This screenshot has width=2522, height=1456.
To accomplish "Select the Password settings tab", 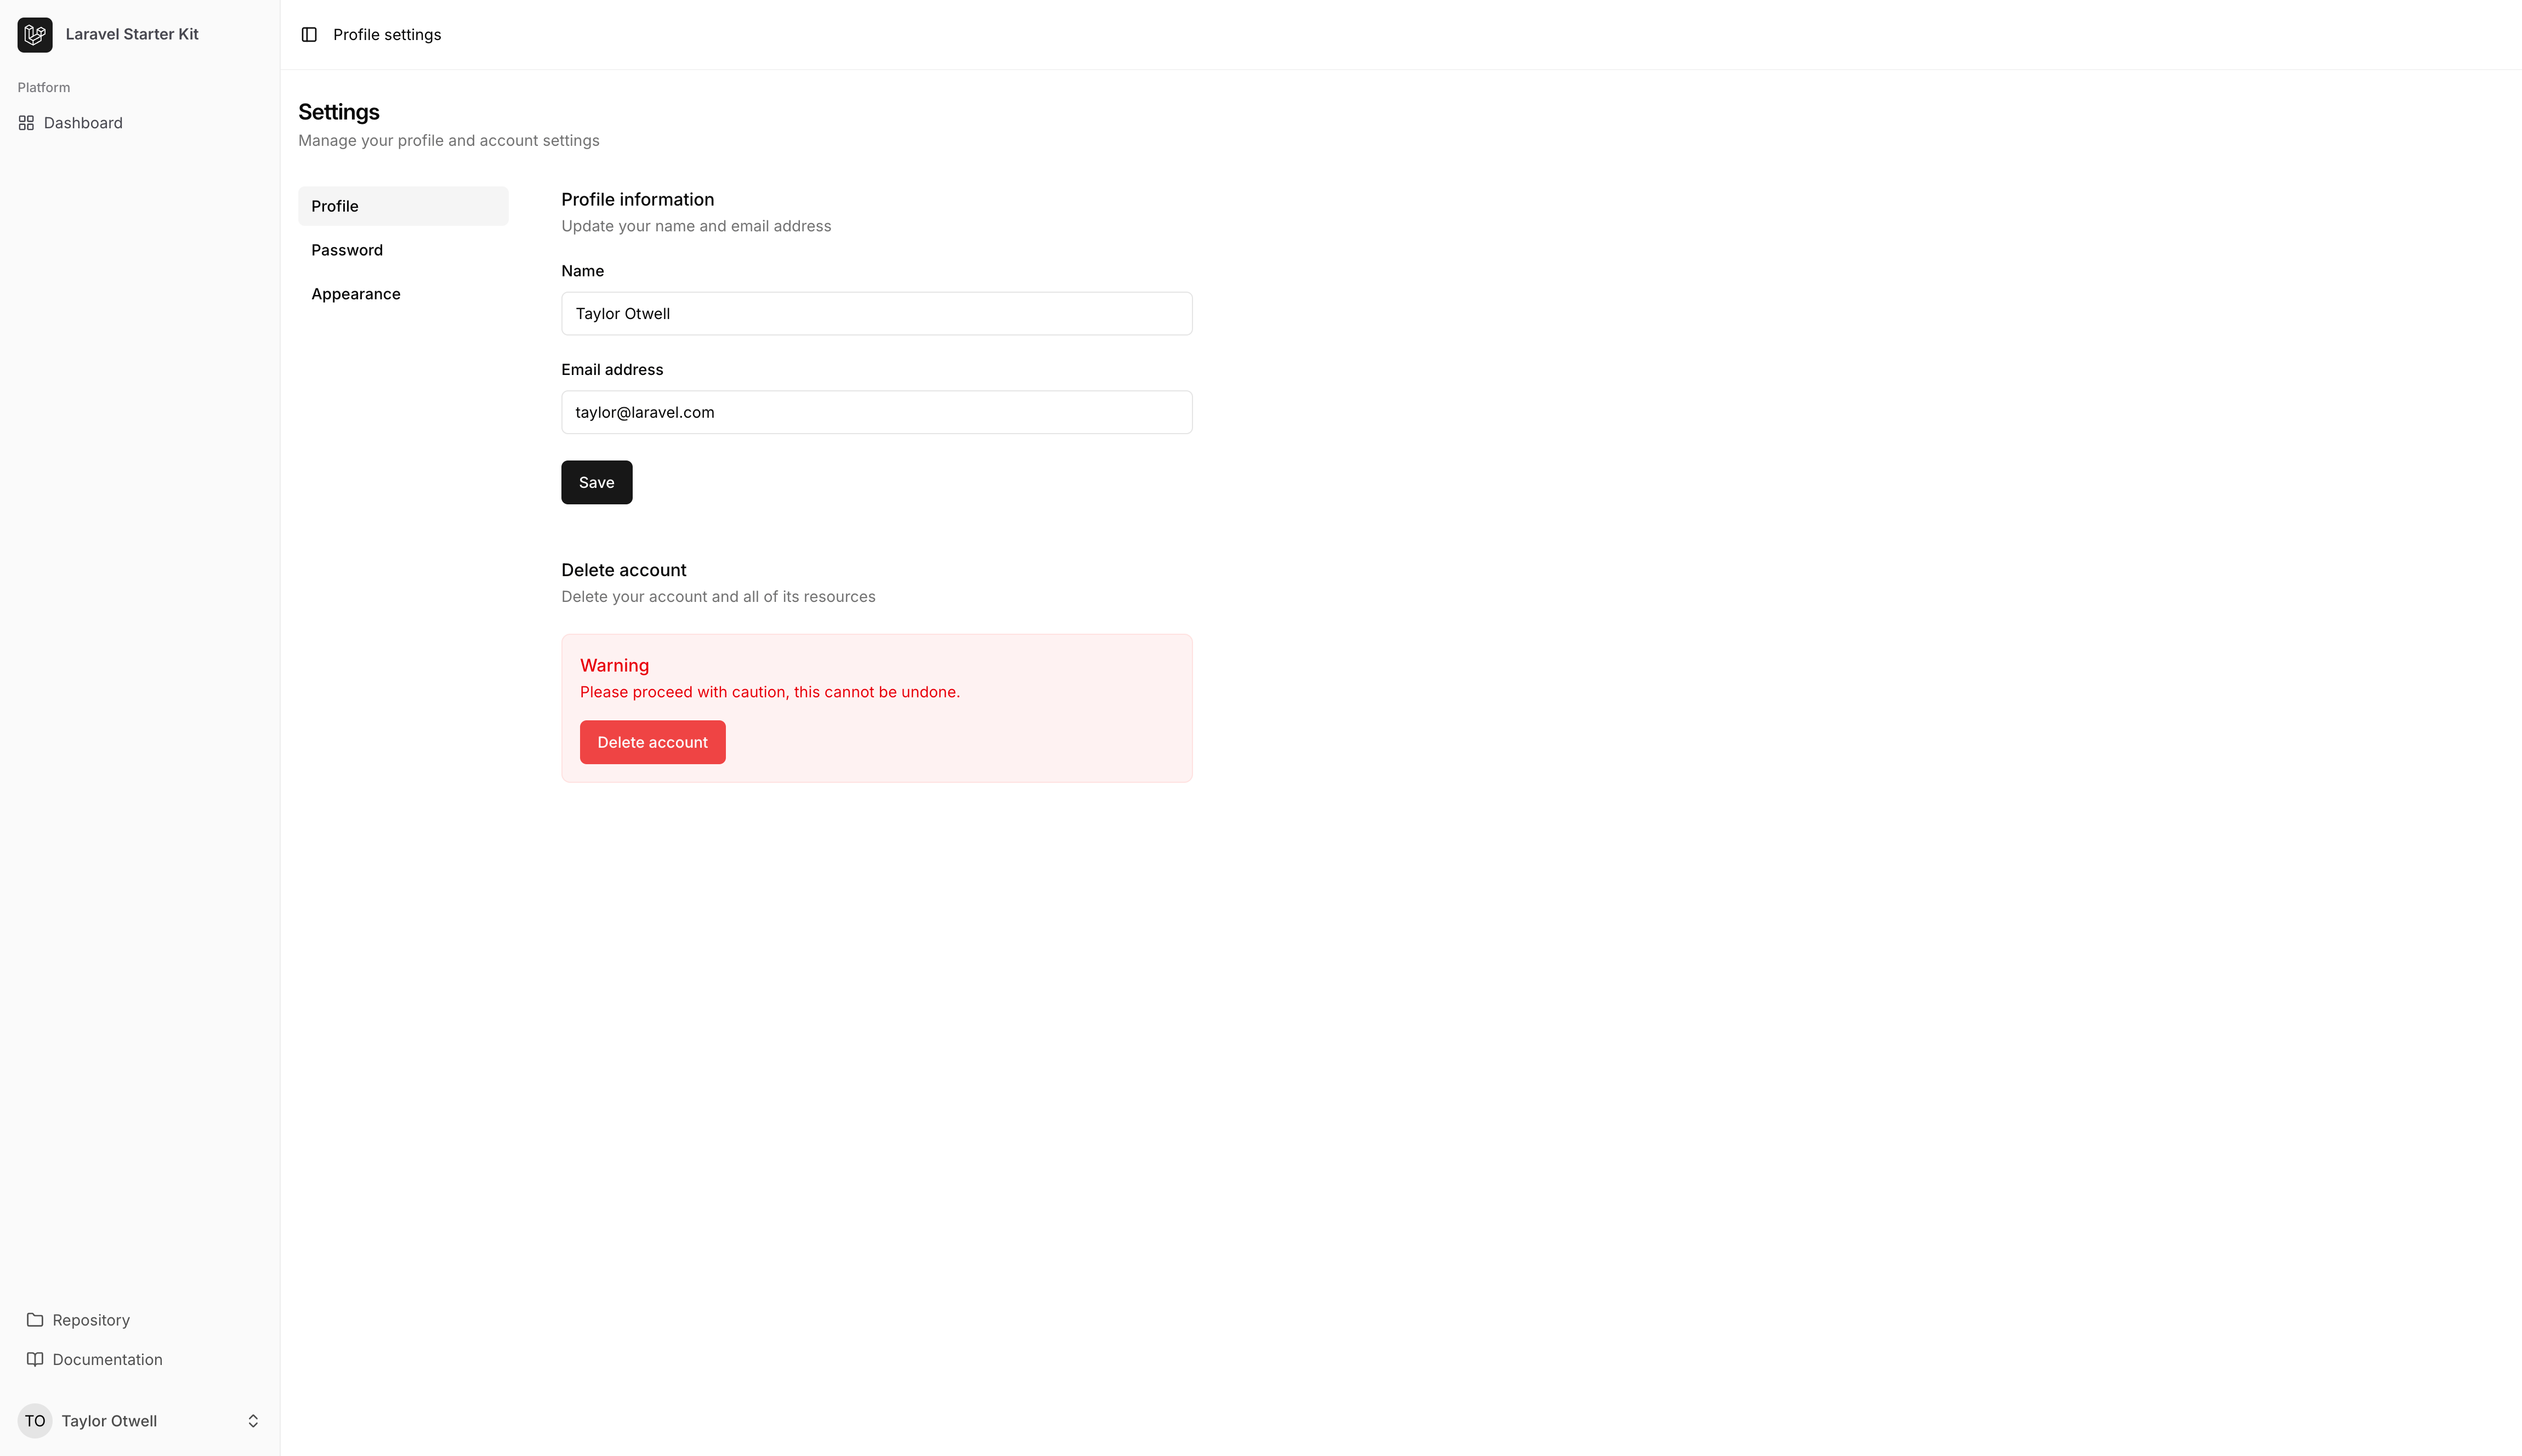I will (x=347, y=249).
